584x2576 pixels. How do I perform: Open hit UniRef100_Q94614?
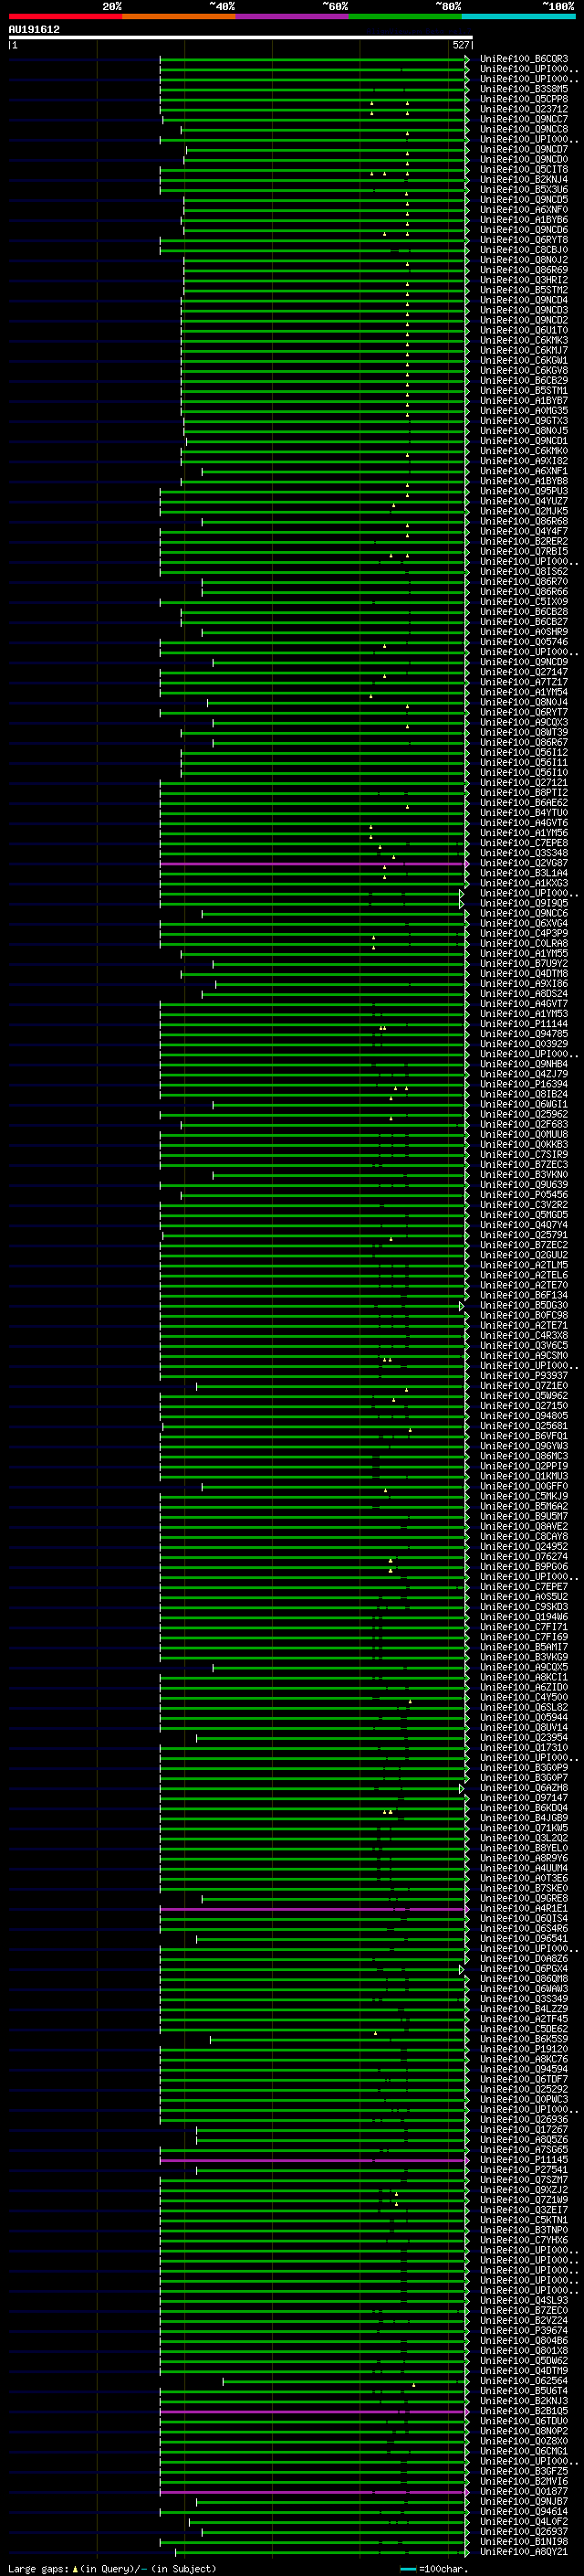pyautogui.click(x=524, y=2512)
